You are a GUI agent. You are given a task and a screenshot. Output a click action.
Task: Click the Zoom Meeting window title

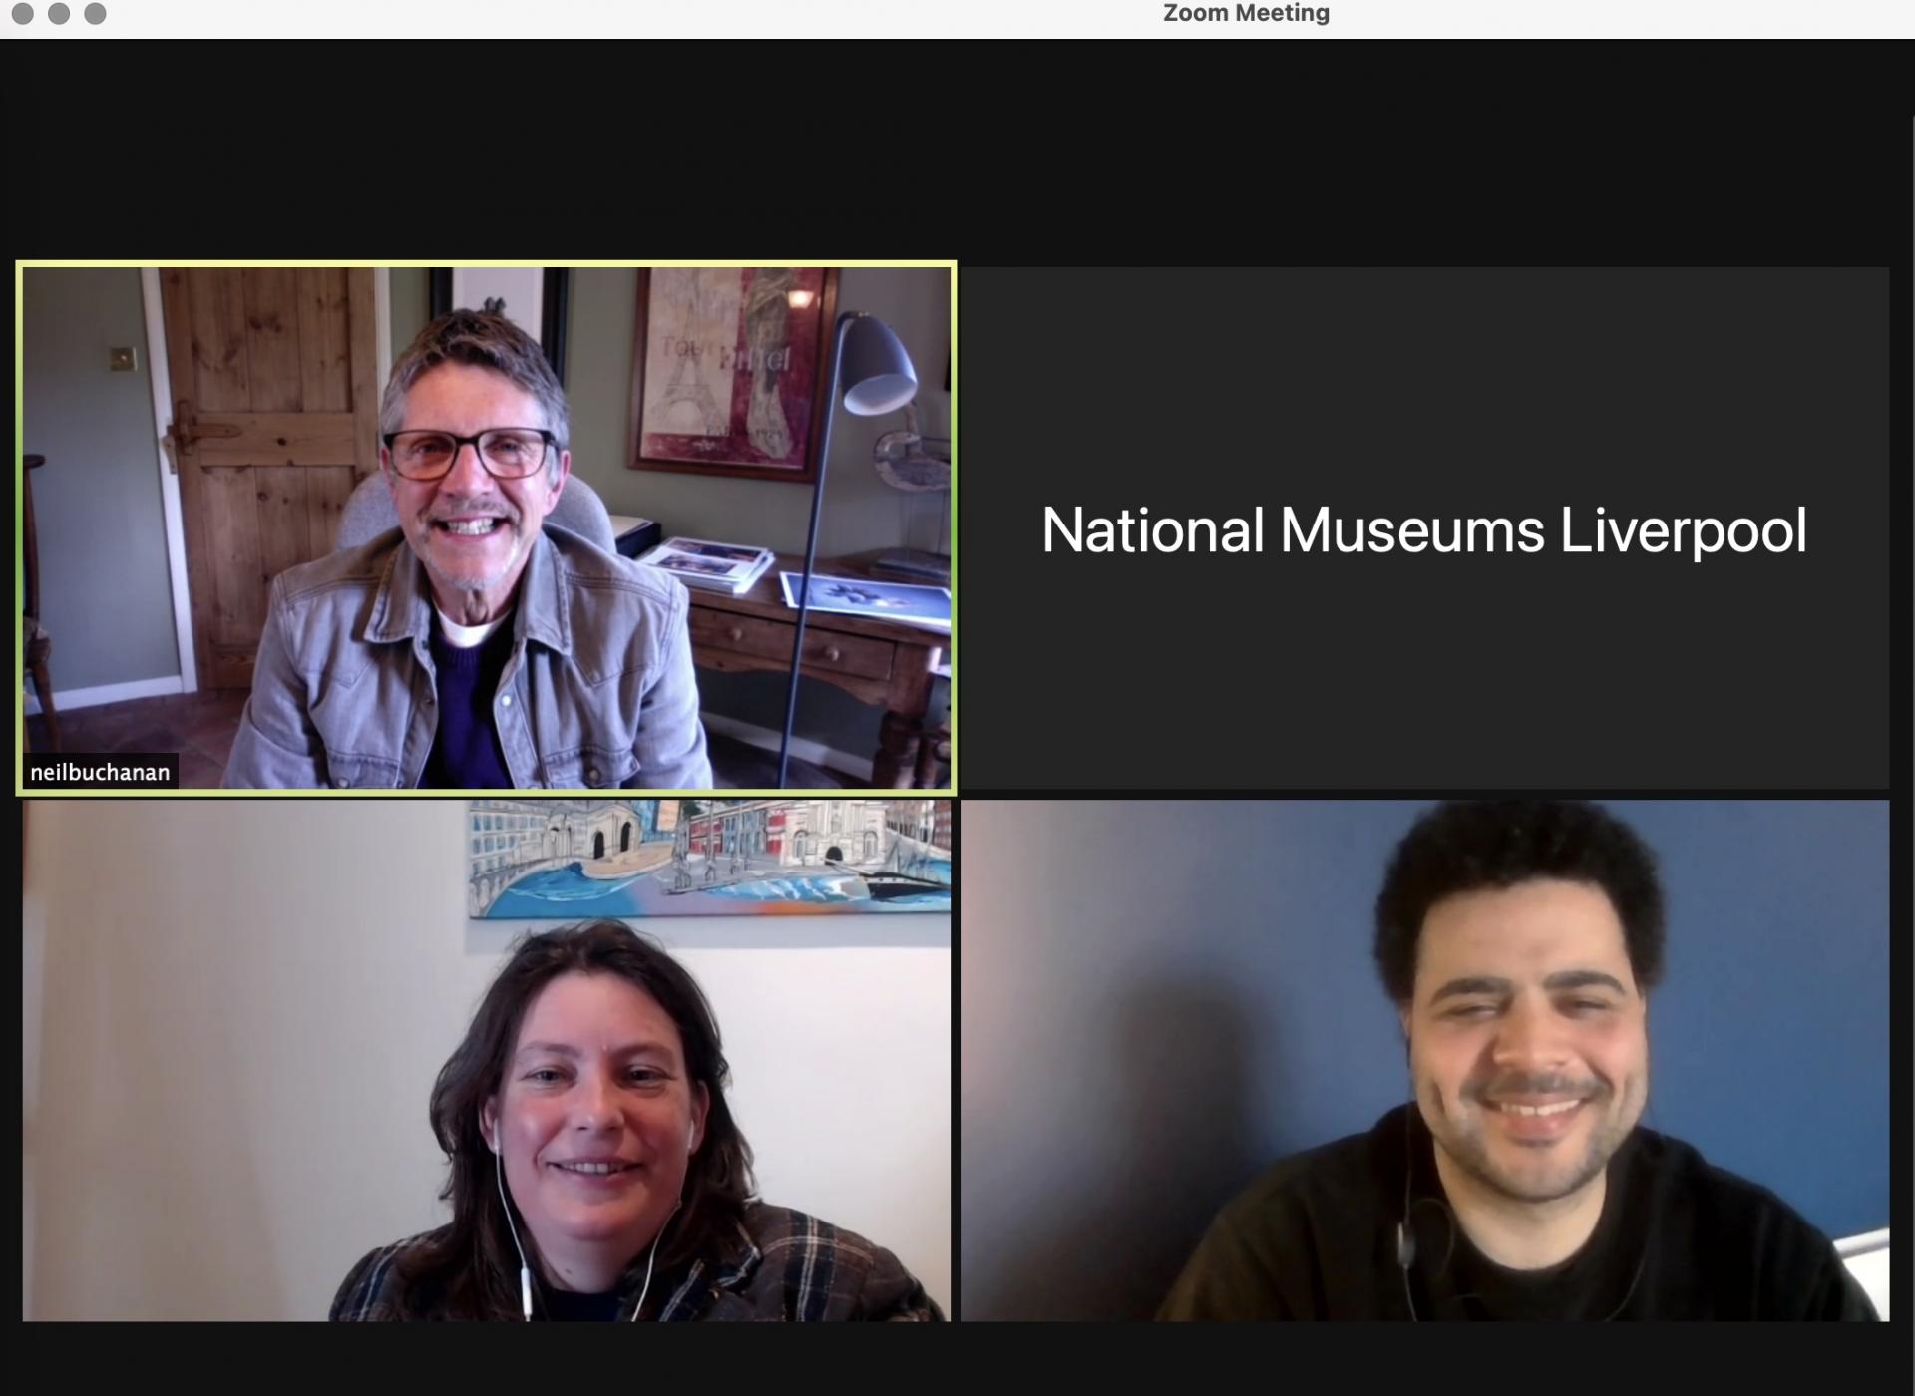point(1246,13)
